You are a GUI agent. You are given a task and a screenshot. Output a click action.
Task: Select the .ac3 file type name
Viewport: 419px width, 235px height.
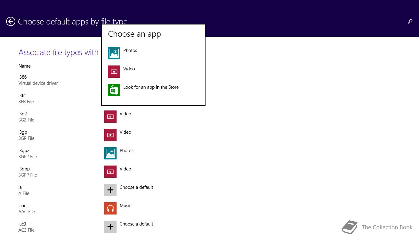pos(22,224)
